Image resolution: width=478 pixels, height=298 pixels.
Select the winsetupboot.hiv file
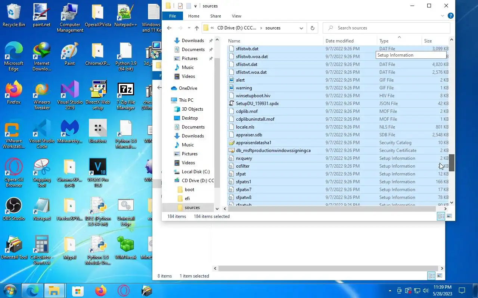point(338,96)
